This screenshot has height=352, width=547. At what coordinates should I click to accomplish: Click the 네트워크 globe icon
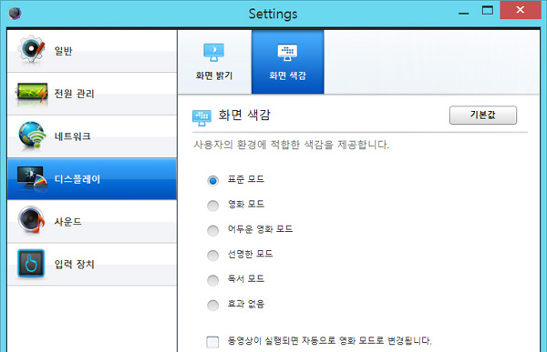pyautogui.click(x=32, y=136)
